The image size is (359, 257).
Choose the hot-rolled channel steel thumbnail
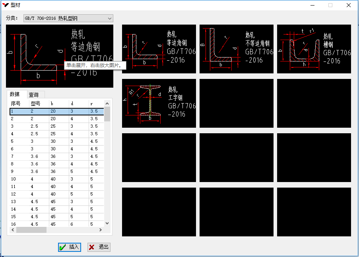pyautogui.click(x=314, y=49)
